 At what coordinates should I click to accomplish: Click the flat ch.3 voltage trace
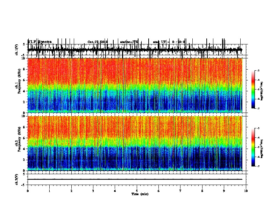[135, 179]
